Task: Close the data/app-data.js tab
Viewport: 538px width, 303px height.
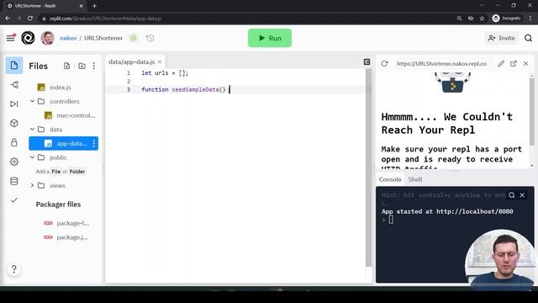Action: [x=160, y=61]
